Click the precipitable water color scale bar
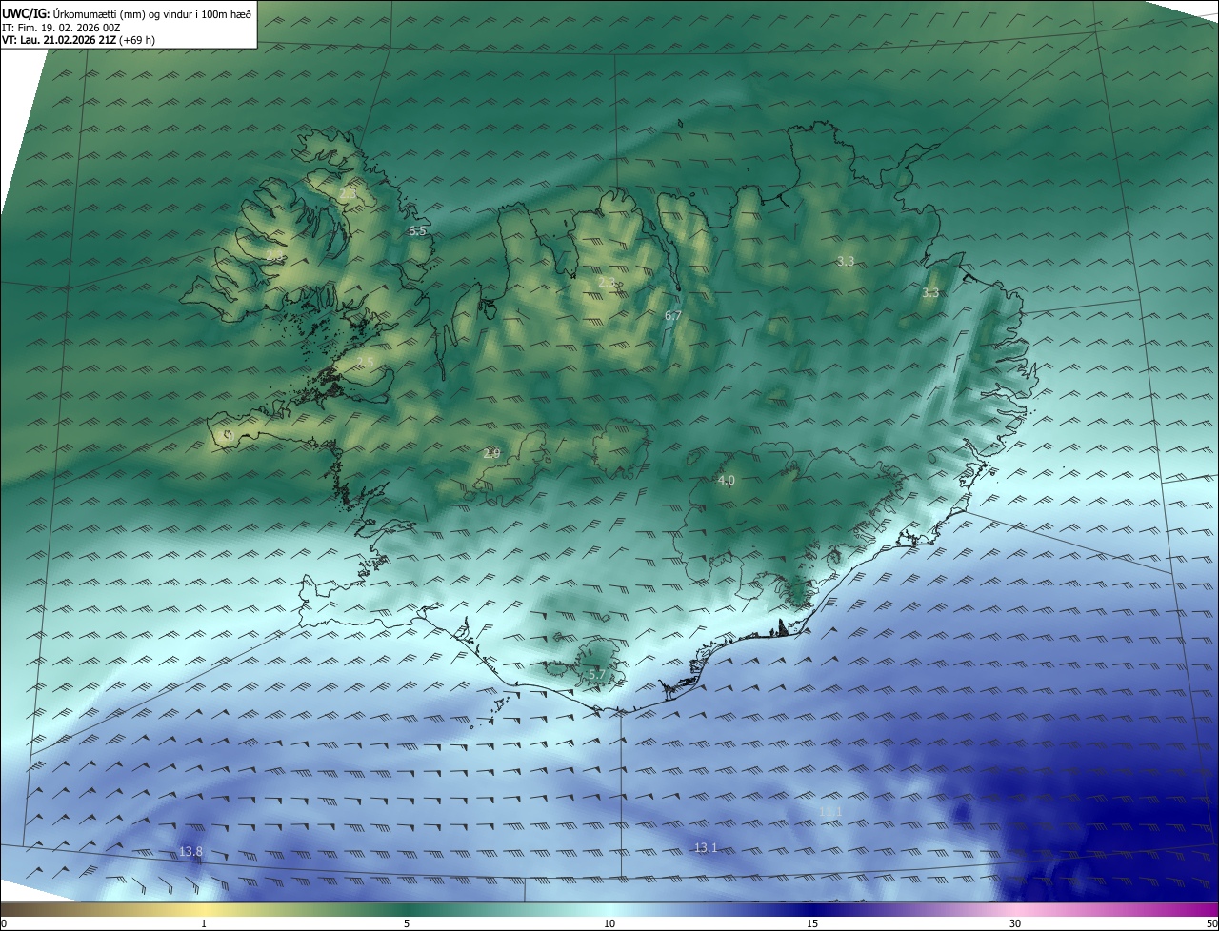The height and width of the screenshot is (931, 1219). (x=609, y=909)
